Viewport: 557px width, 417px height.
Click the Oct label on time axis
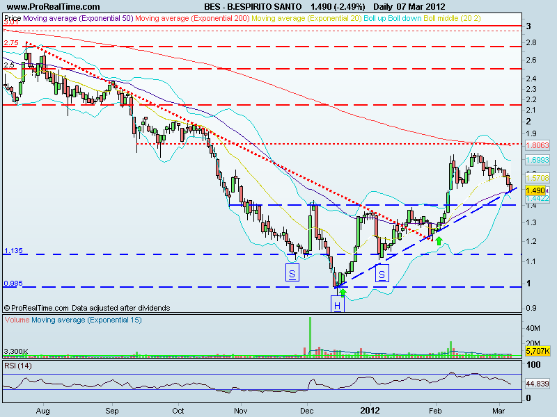[178, 411]
